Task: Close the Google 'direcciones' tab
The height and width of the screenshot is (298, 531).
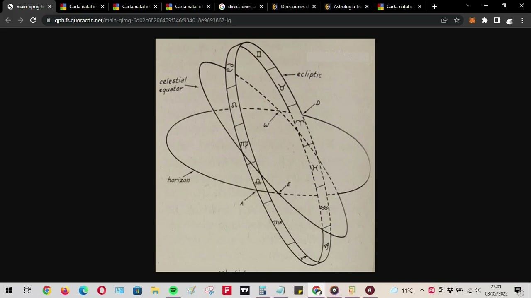Action: click(x=261, y=7)
